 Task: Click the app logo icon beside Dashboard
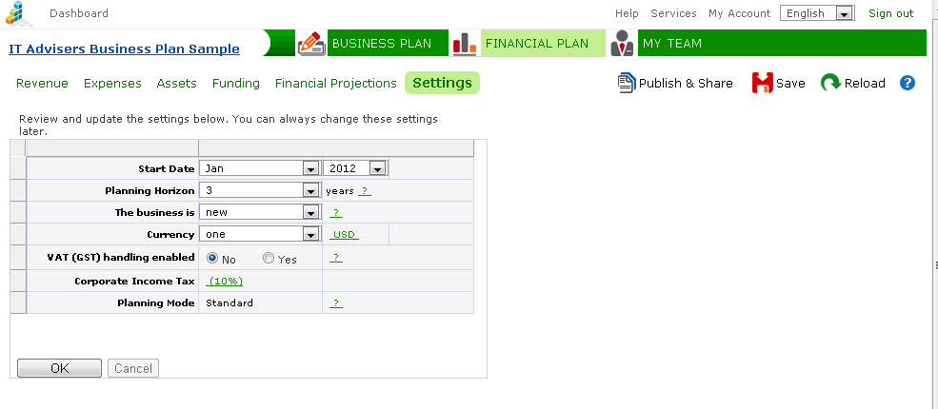click(19, 13)
